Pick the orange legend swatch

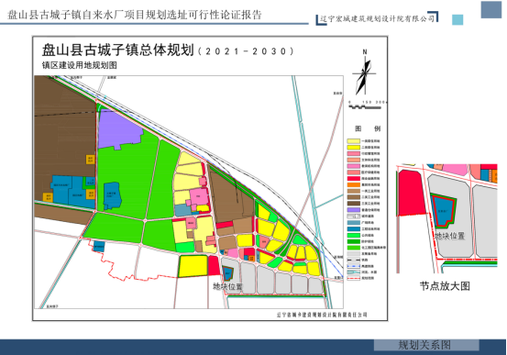[x=353, y=184]
